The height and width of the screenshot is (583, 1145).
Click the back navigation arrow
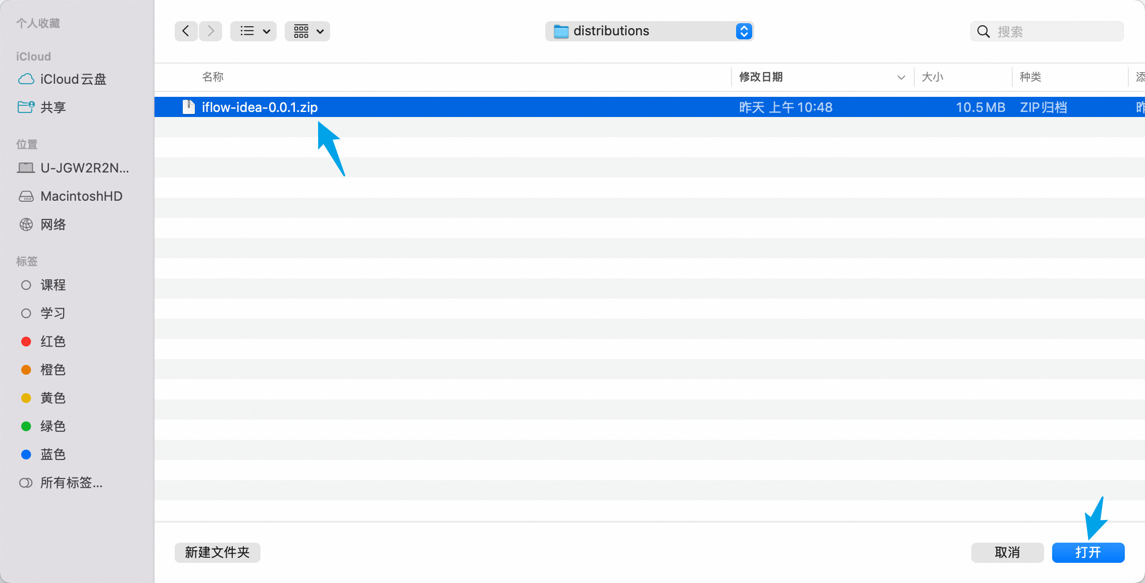(x=186, y=31)
